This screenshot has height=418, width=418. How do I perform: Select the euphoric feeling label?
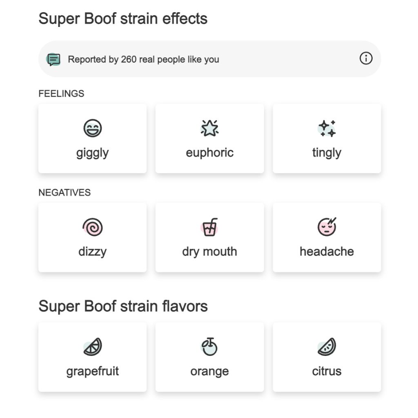(209, 153)
